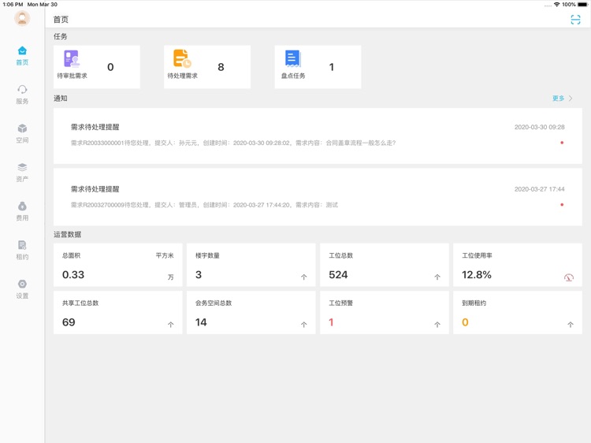Click the arrow in 工位总数 card
The image size is (591, 443).
(x=437, y=277)
